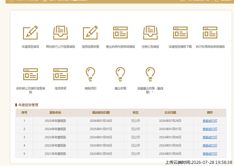Click 查看或打印 for the 2022年年度报告
Screen dimensions: 234x166
(x=210, y=145)
